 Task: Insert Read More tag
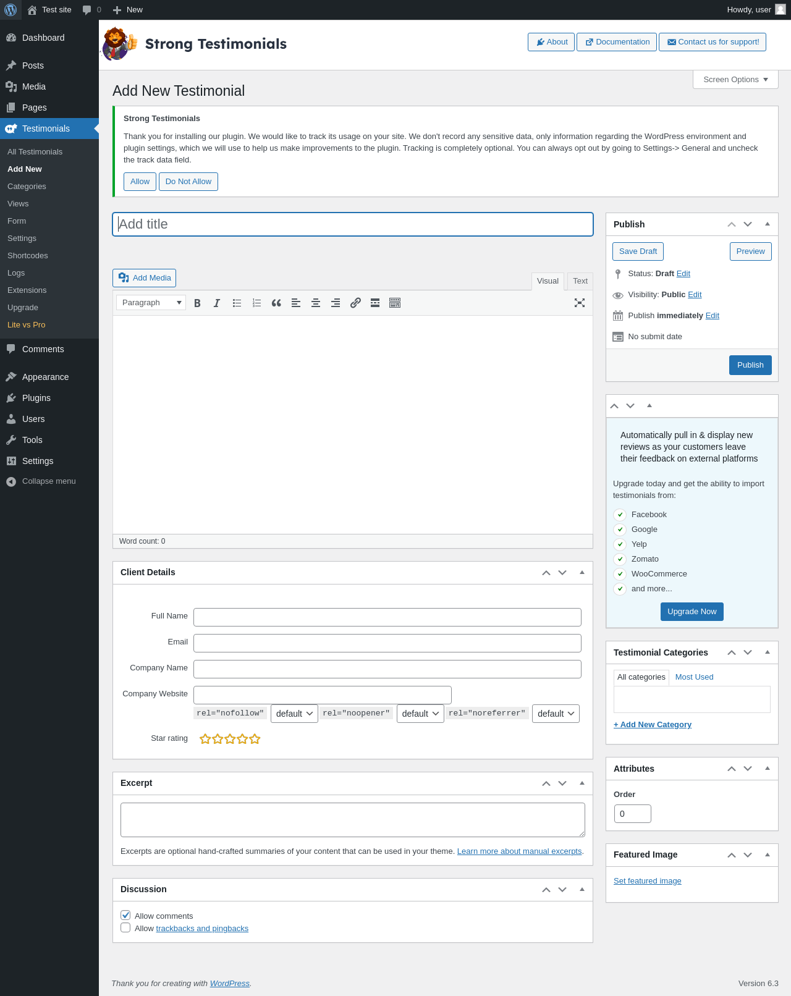pyautogui.click(x=375, y=303)
